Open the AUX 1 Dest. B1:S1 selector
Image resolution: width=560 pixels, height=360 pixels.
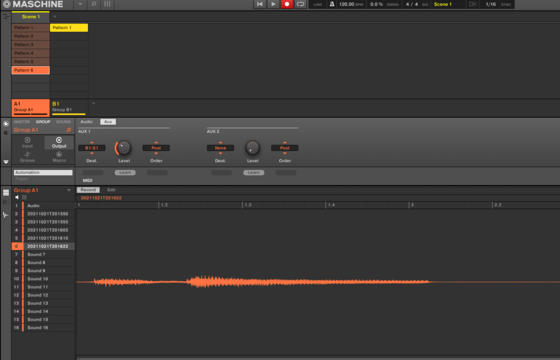tap(91, 148)
